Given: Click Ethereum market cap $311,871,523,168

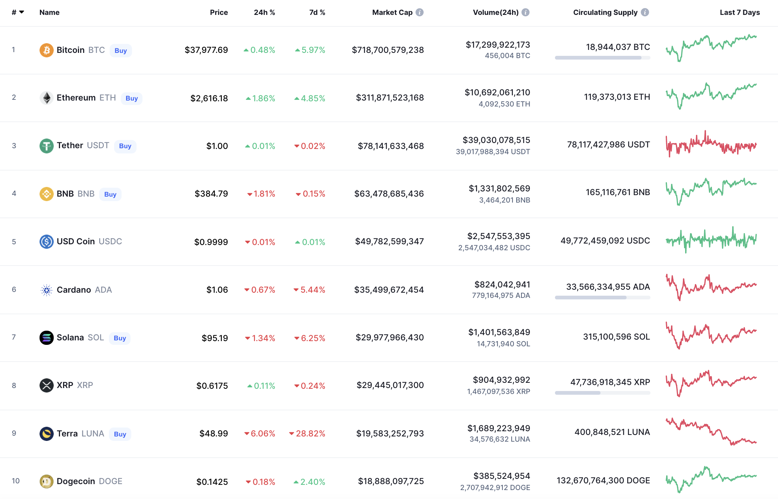Looking at the screenshot, I should (390, 98).
